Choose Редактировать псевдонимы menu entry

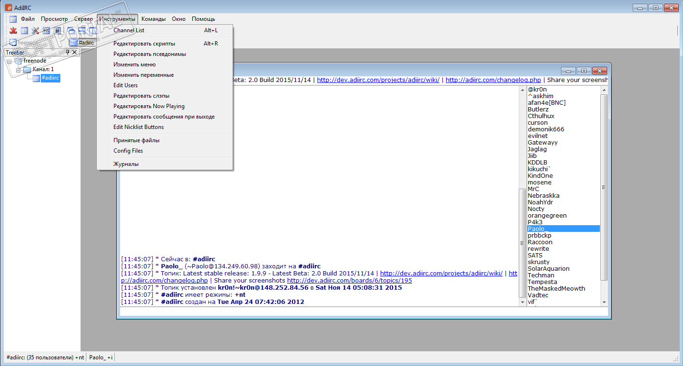click(x=165, y=54)
